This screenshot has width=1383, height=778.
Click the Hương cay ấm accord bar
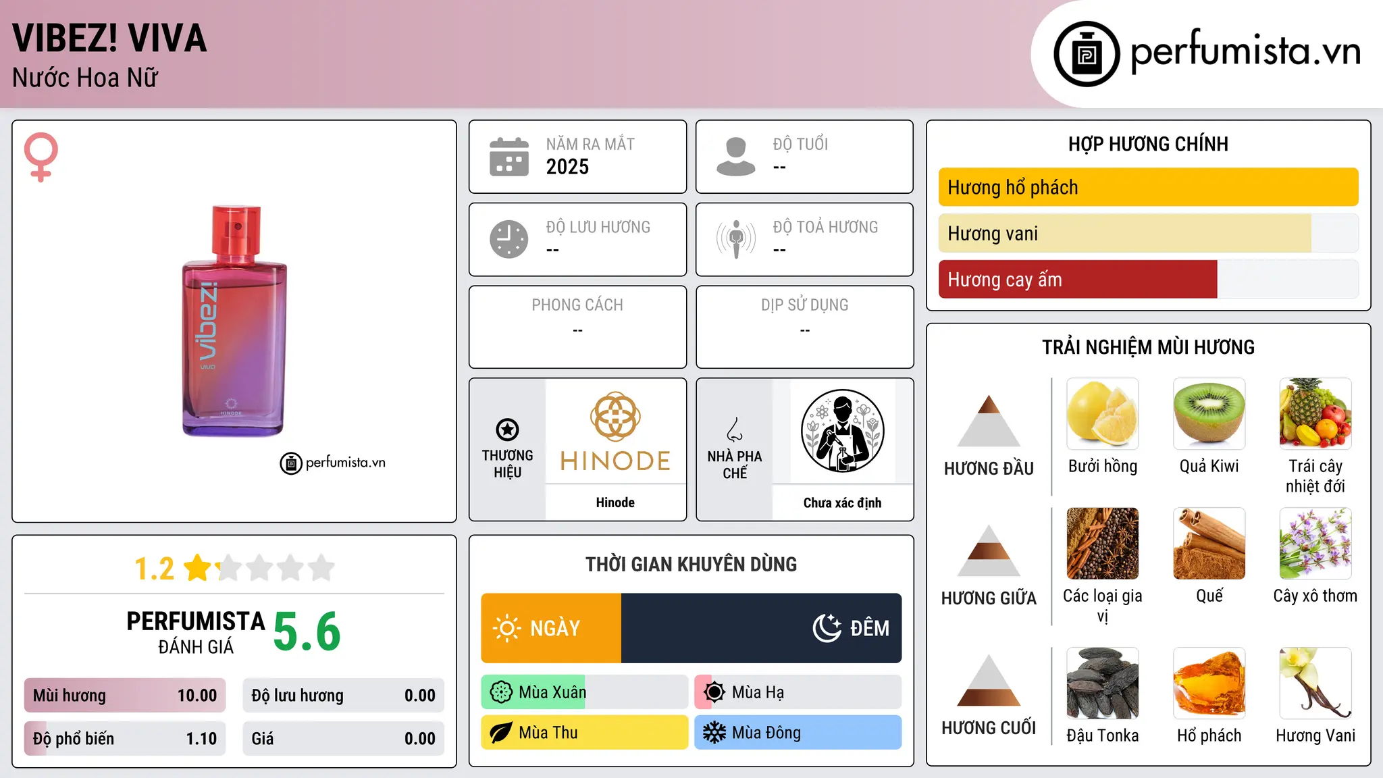[x=1148, y=279]
